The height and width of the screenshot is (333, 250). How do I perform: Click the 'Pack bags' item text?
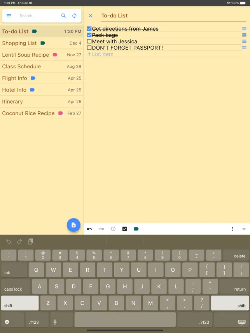[105, 35]
